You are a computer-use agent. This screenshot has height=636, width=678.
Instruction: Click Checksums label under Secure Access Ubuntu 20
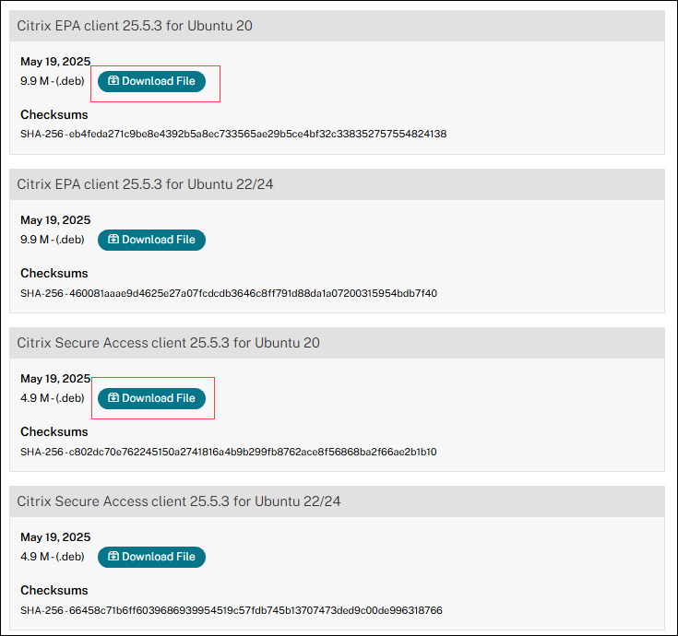tap(54, 432)
